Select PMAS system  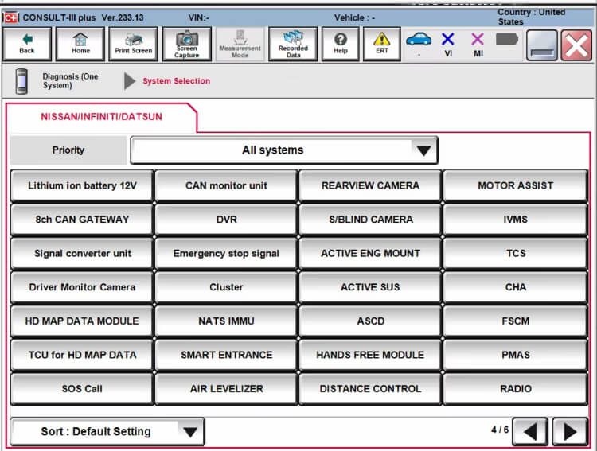click(x=515, y=355)
